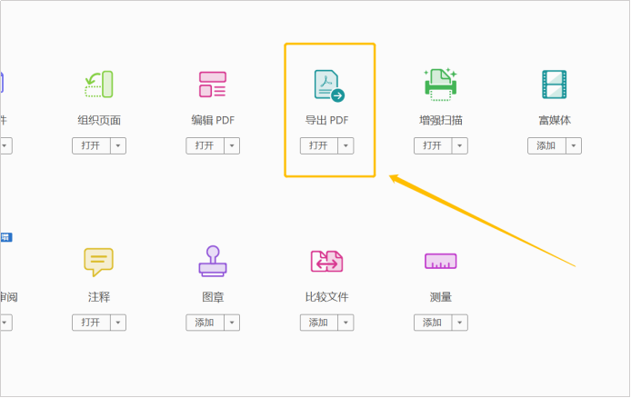
Task: Open the 组织页面 tool with 打开 button
Action: click(91, 145)
